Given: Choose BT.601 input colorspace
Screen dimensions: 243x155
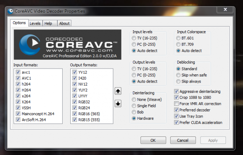Looking at the screenshot, I should [178, 38].
